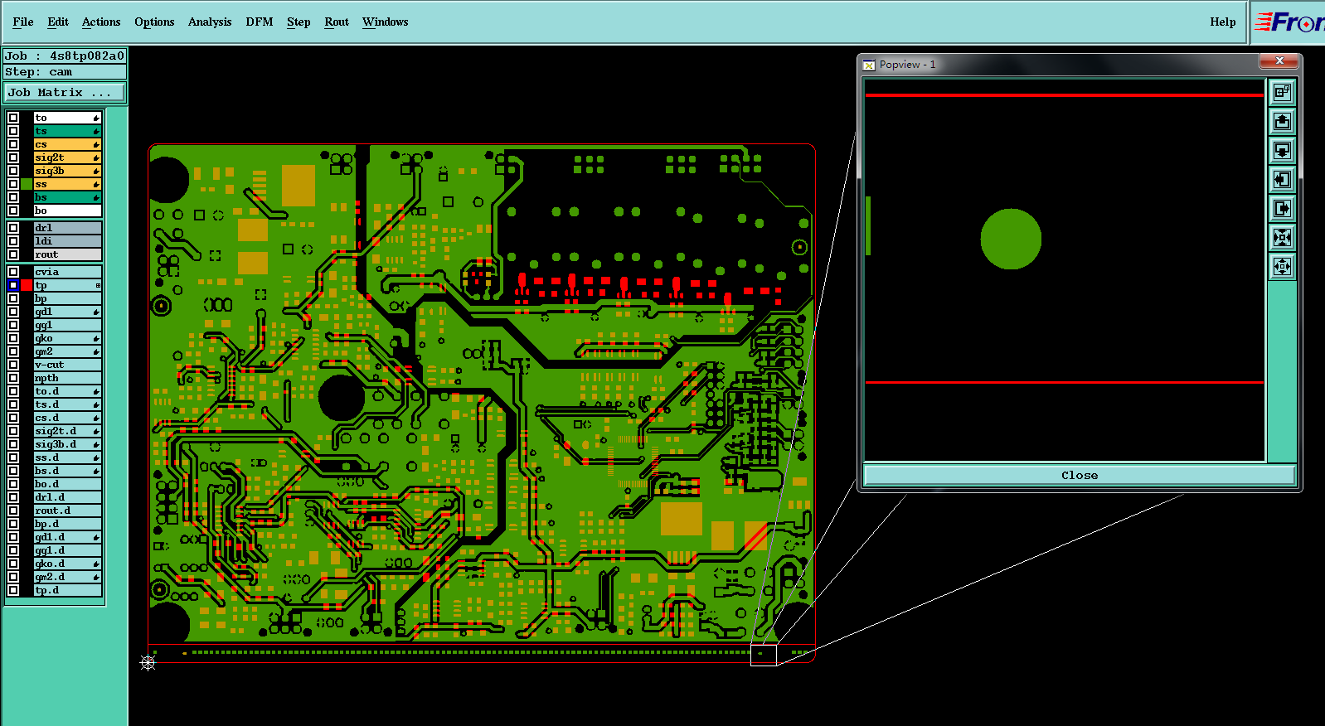Toggle display checkbox for the cvia layer
Viewport: 1325px width, 726px height.
click(13, 272)
